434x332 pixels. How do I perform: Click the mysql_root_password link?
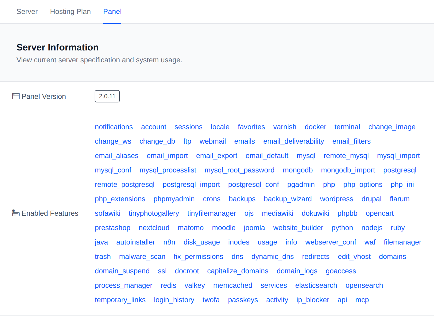coord(239,170)
